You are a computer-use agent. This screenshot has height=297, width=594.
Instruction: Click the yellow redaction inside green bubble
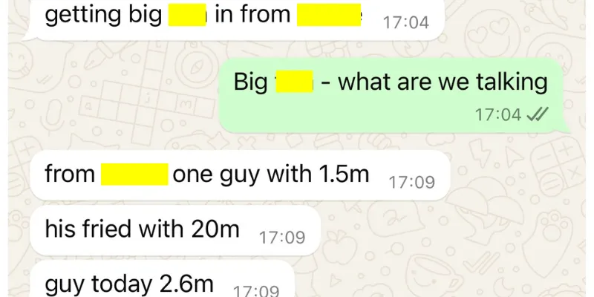tap(294, 82)
